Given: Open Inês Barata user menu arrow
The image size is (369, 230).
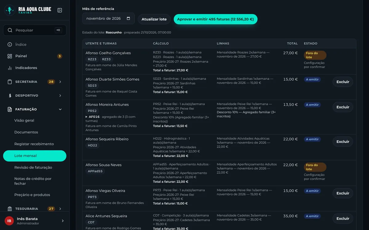Looking at the screenshot, I should tap(63, 221).
